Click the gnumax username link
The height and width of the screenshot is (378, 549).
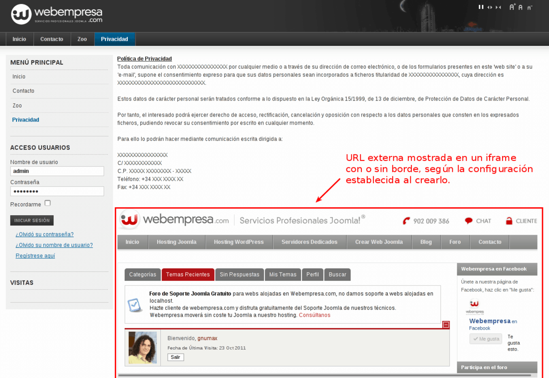[207, 338]
